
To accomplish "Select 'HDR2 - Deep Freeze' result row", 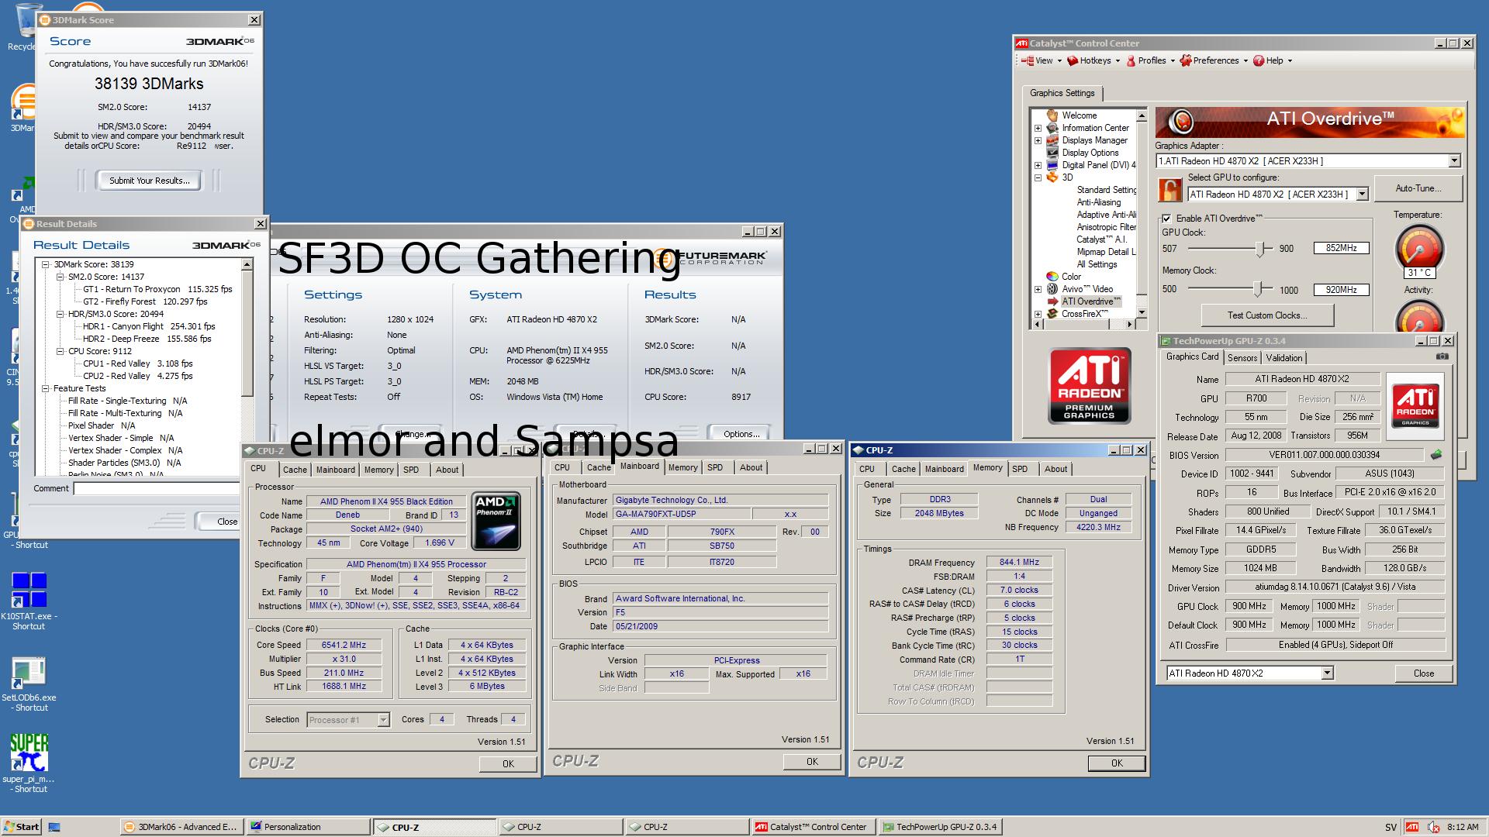I will (147, 339).
